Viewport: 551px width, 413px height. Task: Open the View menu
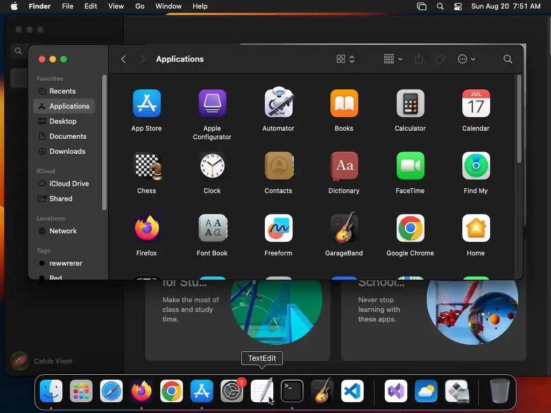coord(116,6)
